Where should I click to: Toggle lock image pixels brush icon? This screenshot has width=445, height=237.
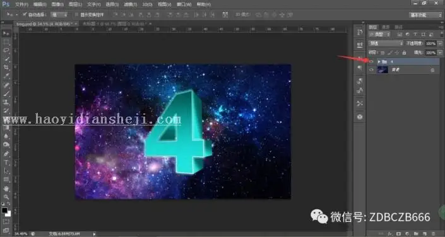[x=390, y=53]
